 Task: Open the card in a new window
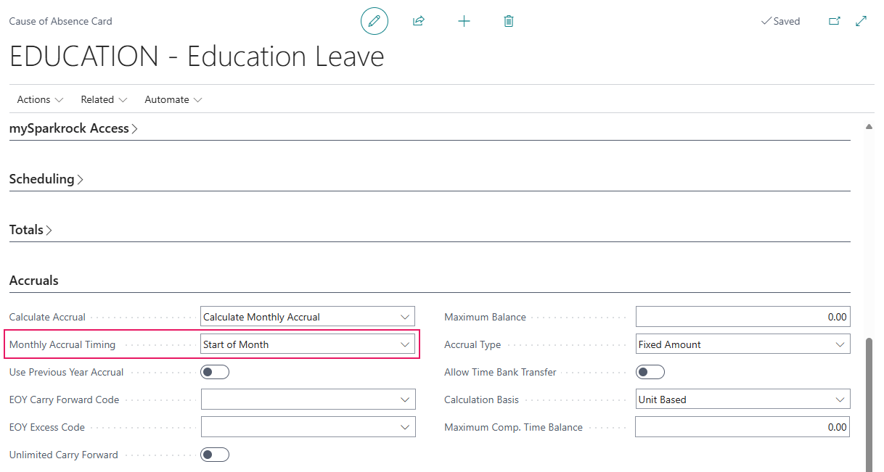[835, 21]
